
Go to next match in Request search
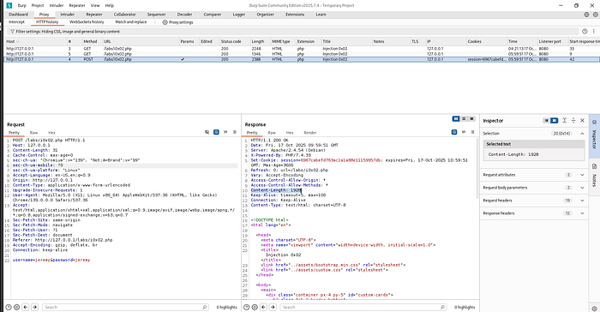(x=35, y=307)
